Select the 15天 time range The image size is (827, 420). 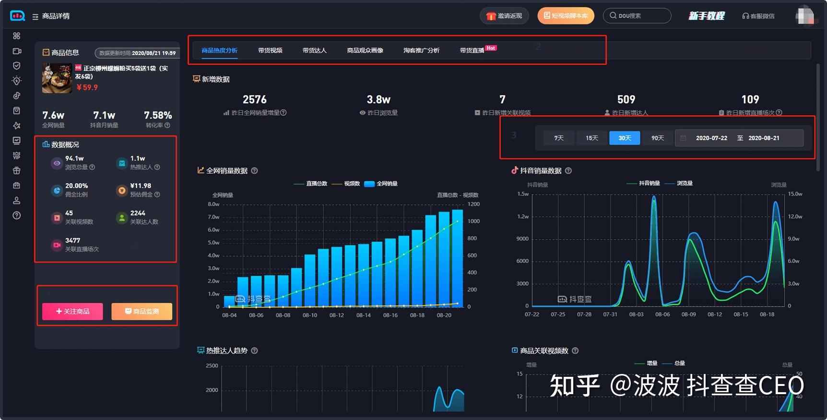[592, 138]
